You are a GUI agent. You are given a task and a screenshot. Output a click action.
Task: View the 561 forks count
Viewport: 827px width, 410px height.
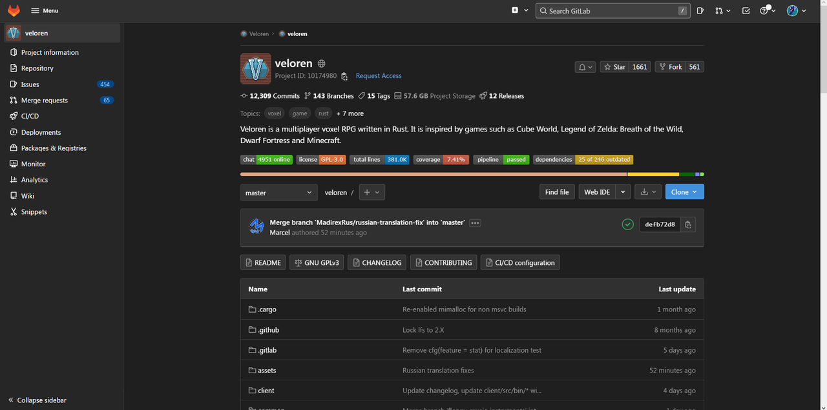(695, 67)
